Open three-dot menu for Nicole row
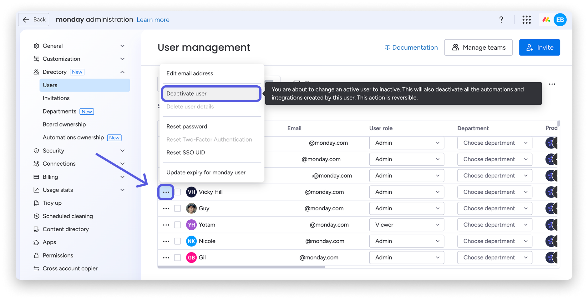588x300 pixels. point(166,241)
